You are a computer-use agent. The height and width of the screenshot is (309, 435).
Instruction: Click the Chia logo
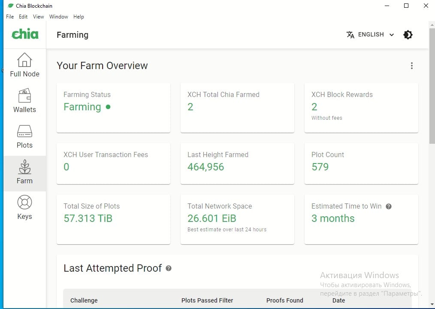point(25,34)
